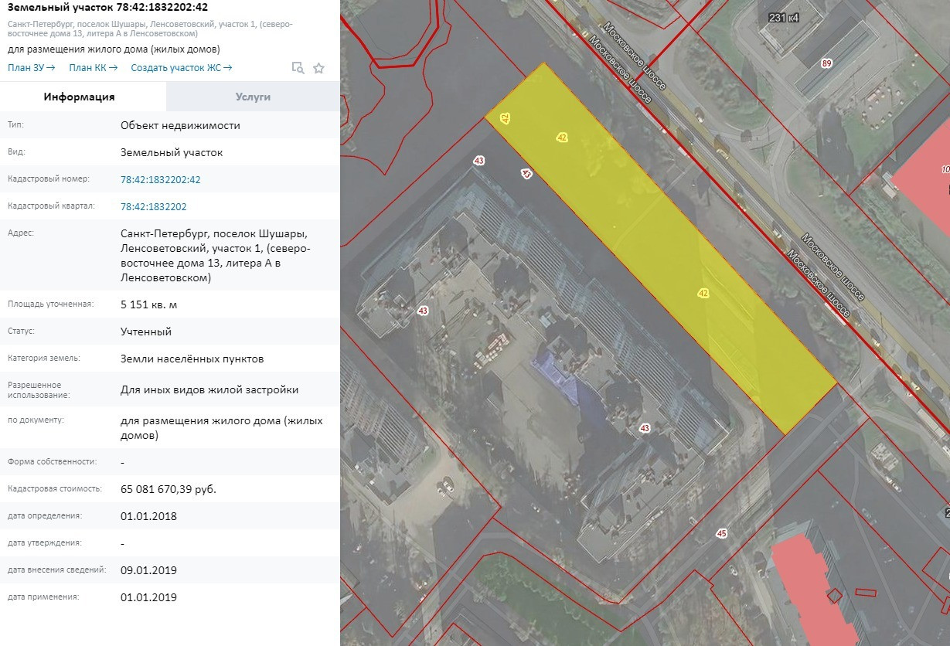This screenshot has height=646, width=950.
Task: Click the Адрес value text in the table
Action: click(x=215, y=256)
